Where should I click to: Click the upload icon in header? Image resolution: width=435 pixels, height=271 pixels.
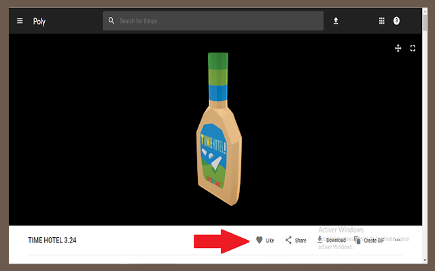(x=335, y=21)
